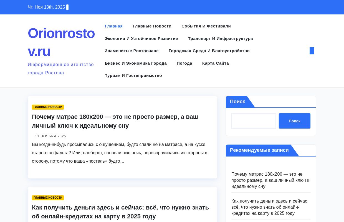
Task: Open the article about матрас 180х200
Action: tap(115, 121)
